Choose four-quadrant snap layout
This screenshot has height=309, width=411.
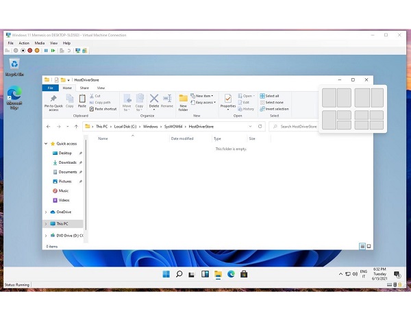[369, 120]
